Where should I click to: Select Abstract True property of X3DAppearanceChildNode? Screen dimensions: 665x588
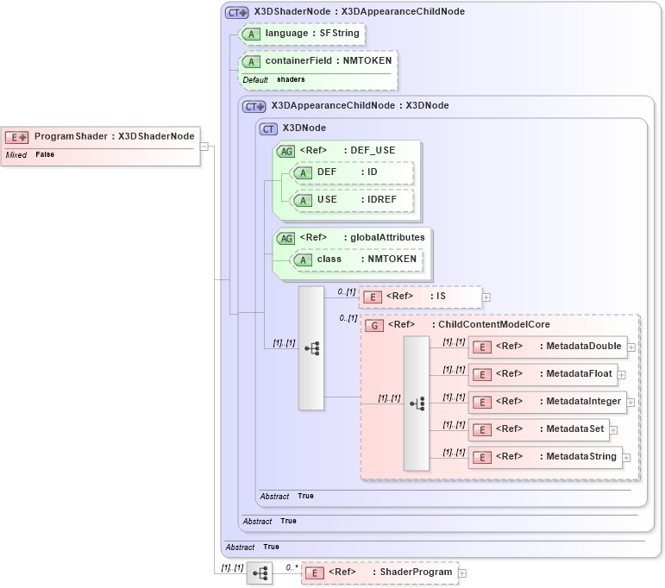click(x=270, y=521)
